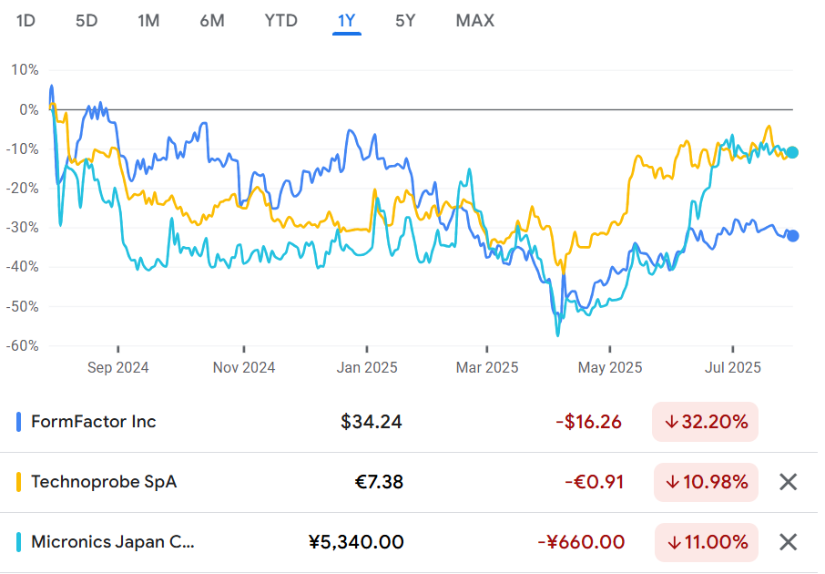Screen dimensions: 825x574
Task: Open the Micronics Japan C... stock row
Action: (409, 542)
